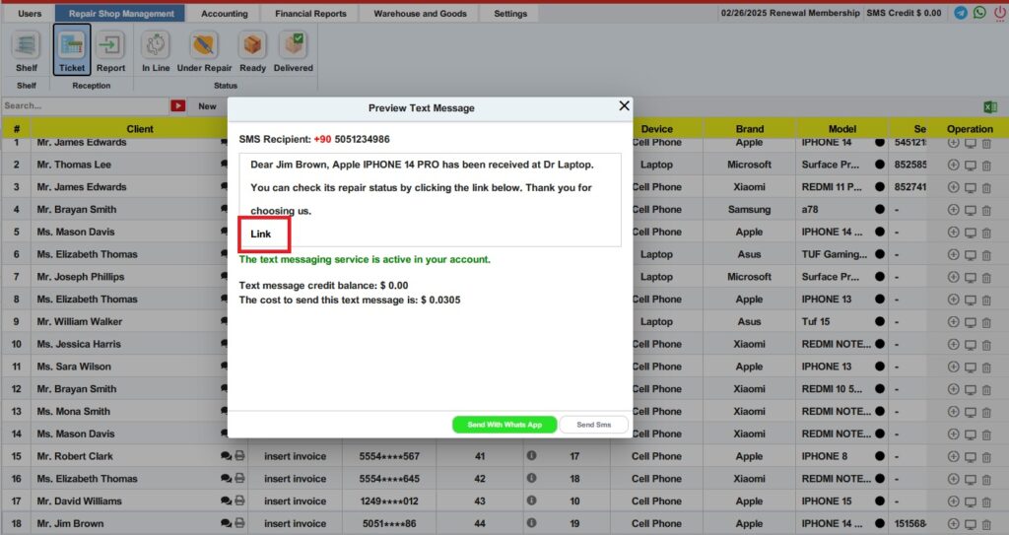
Task: Click plus icon in Brayan Smith a78 row
Action: pos(954,210)
